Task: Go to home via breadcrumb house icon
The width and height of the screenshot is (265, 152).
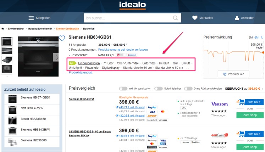Action: click(x=2, y=29)
